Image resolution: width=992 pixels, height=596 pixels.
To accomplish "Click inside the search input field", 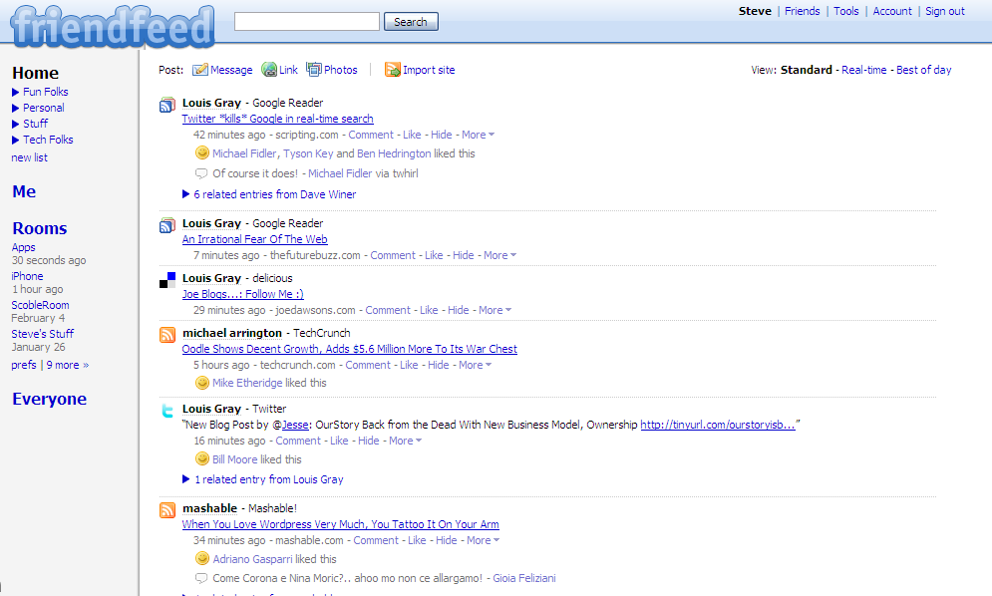I will (305, 20).
